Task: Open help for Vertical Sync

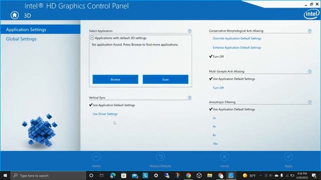Action: click(x=190, y=97)
